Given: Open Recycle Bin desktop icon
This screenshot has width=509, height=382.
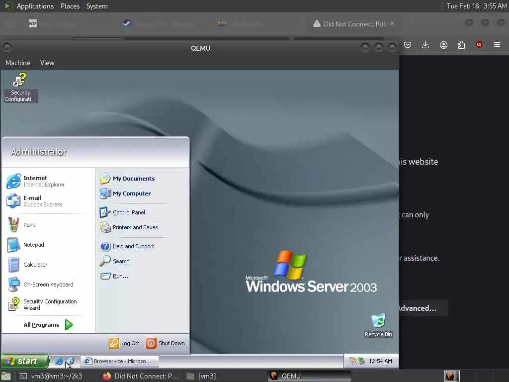Looking at the screenshot, I should pyautogui.click(x=378, y=325).
